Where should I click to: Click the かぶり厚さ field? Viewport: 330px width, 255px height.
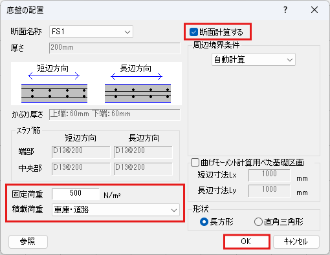click(x=115, y=114)
